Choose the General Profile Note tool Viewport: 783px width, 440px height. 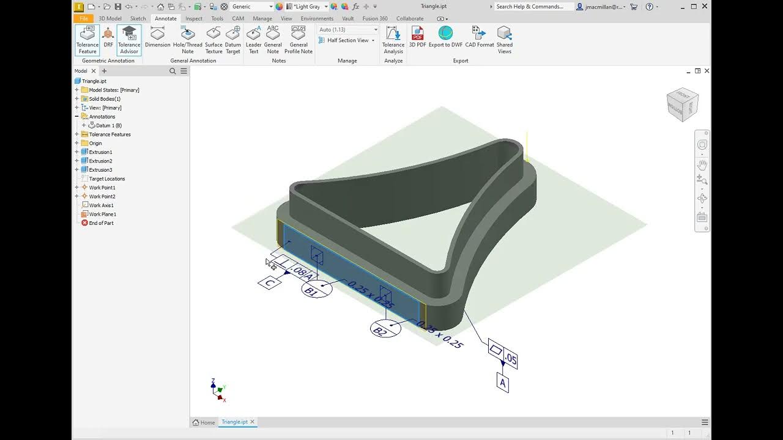299,40
